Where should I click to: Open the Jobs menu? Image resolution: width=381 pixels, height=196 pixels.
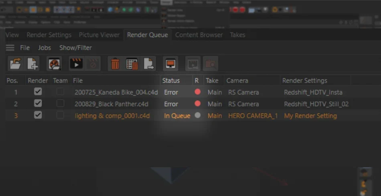pos(45,48)
